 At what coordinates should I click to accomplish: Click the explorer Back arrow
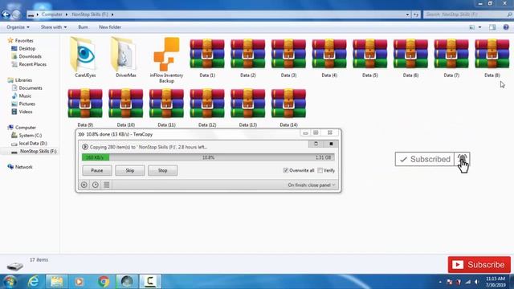coord(6,14)
